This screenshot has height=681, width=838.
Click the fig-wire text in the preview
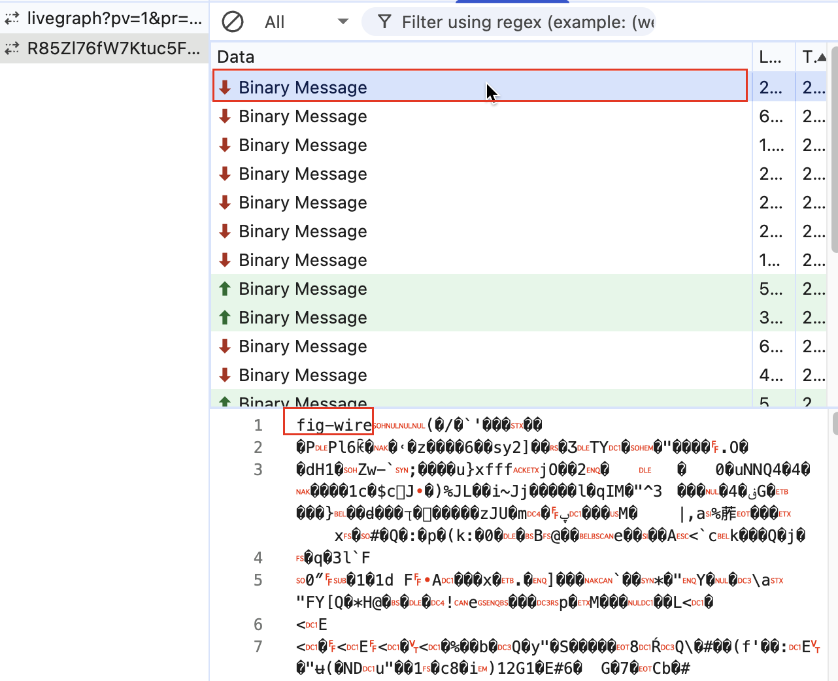pyautogui.click(x=333, y=425)
